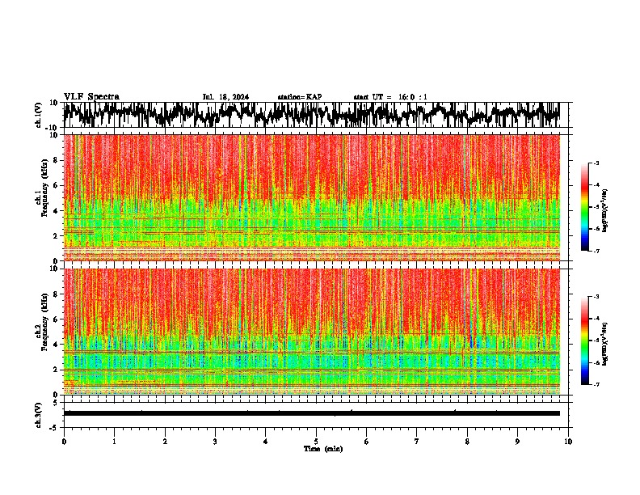
Task: Click the "4" tick on ch.1 frequency axis
Action: [56, 211]
